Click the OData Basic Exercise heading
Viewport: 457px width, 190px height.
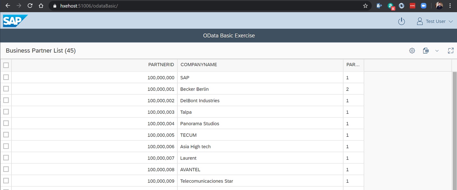[x=229, y=35]
